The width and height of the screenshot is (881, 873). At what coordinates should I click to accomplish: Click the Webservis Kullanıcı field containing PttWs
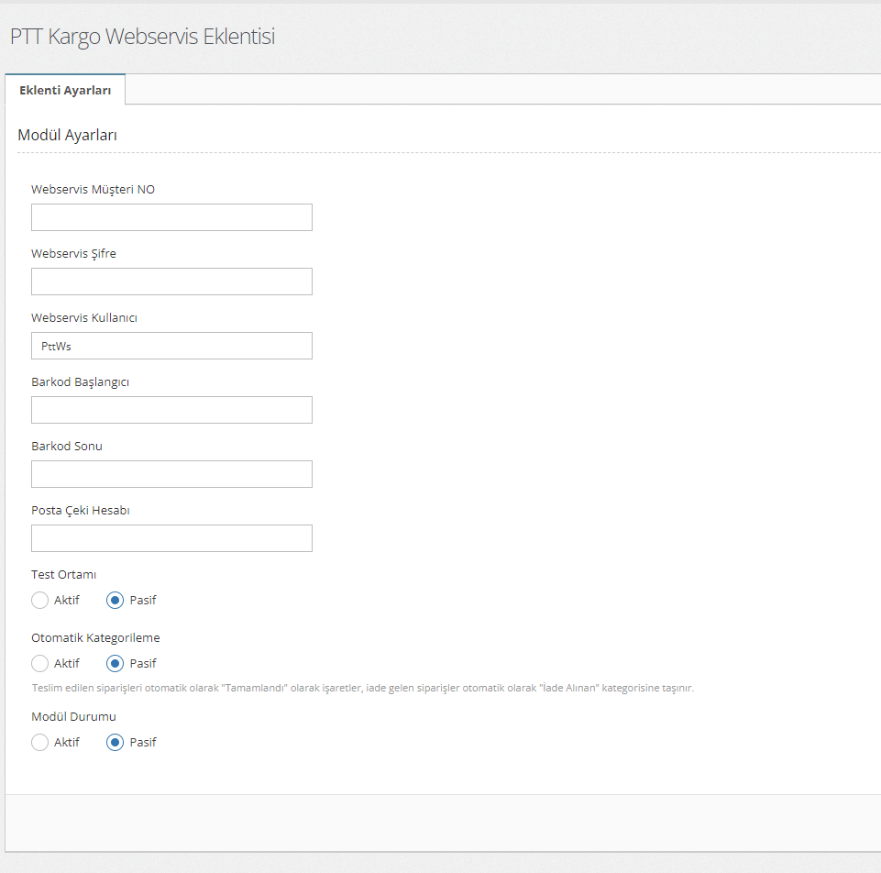pyautogui.click(x=171, y=346)
